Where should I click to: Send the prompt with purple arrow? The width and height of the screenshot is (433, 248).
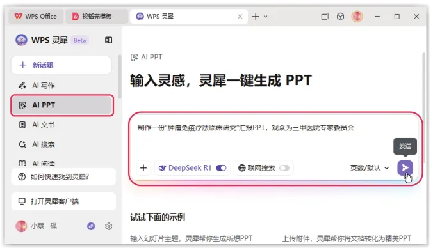pos(405,167)
